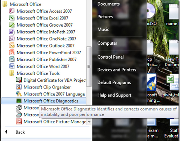The image size is (180, 141).
Task: Open Devices and Printers
Action: [x=117, y=70]
